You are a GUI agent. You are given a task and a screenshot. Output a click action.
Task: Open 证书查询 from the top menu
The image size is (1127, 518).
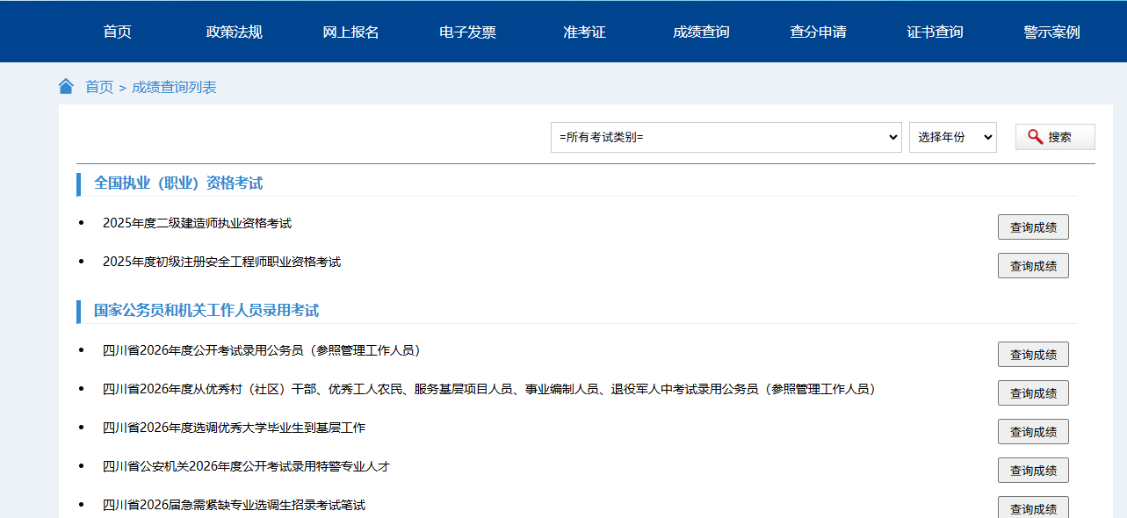point(935,32)
